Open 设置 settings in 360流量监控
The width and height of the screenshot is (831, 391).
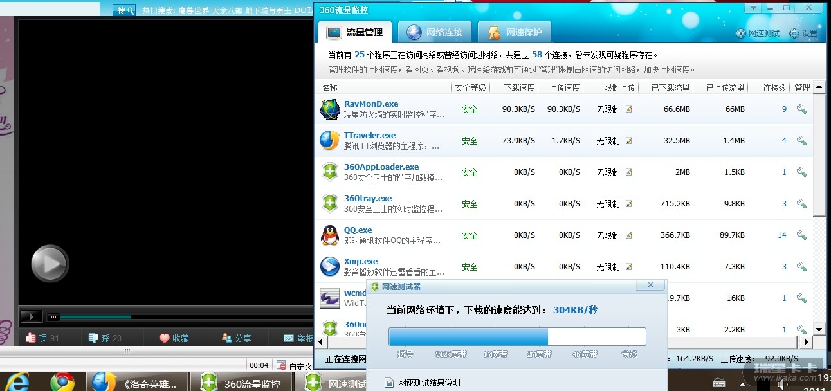pos(803,33)
